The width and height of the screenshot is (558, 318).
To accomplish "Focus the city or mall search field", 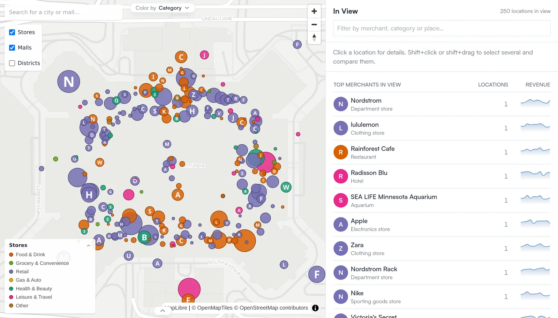I will click(64, 12).
